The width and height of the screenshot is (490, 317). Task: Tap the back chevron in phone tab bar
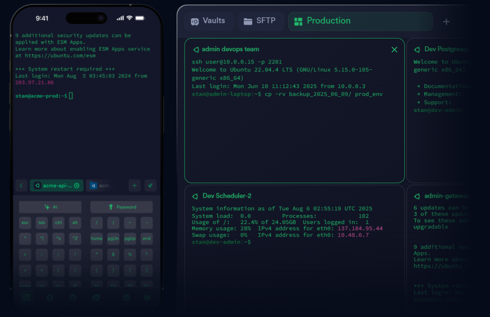click(21, 185)
